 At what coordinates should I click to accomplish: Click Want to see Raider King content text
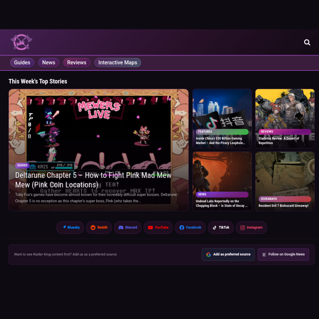pos(66,254)
